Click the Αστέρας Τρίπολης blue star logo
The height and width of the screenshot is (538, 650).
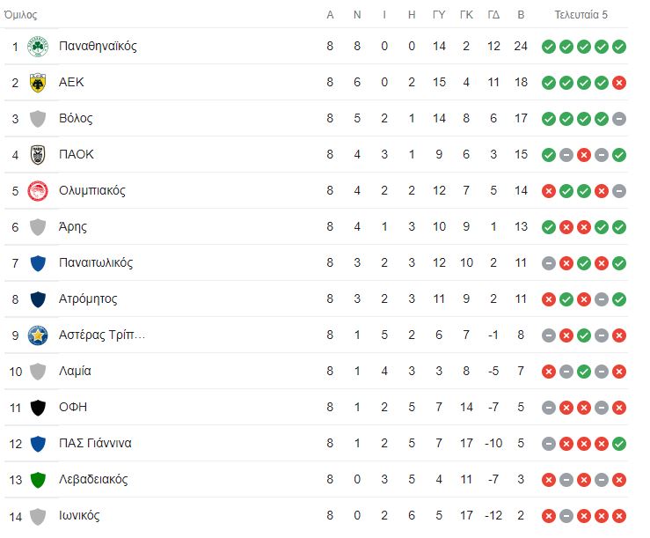click(x=38, y=335)
